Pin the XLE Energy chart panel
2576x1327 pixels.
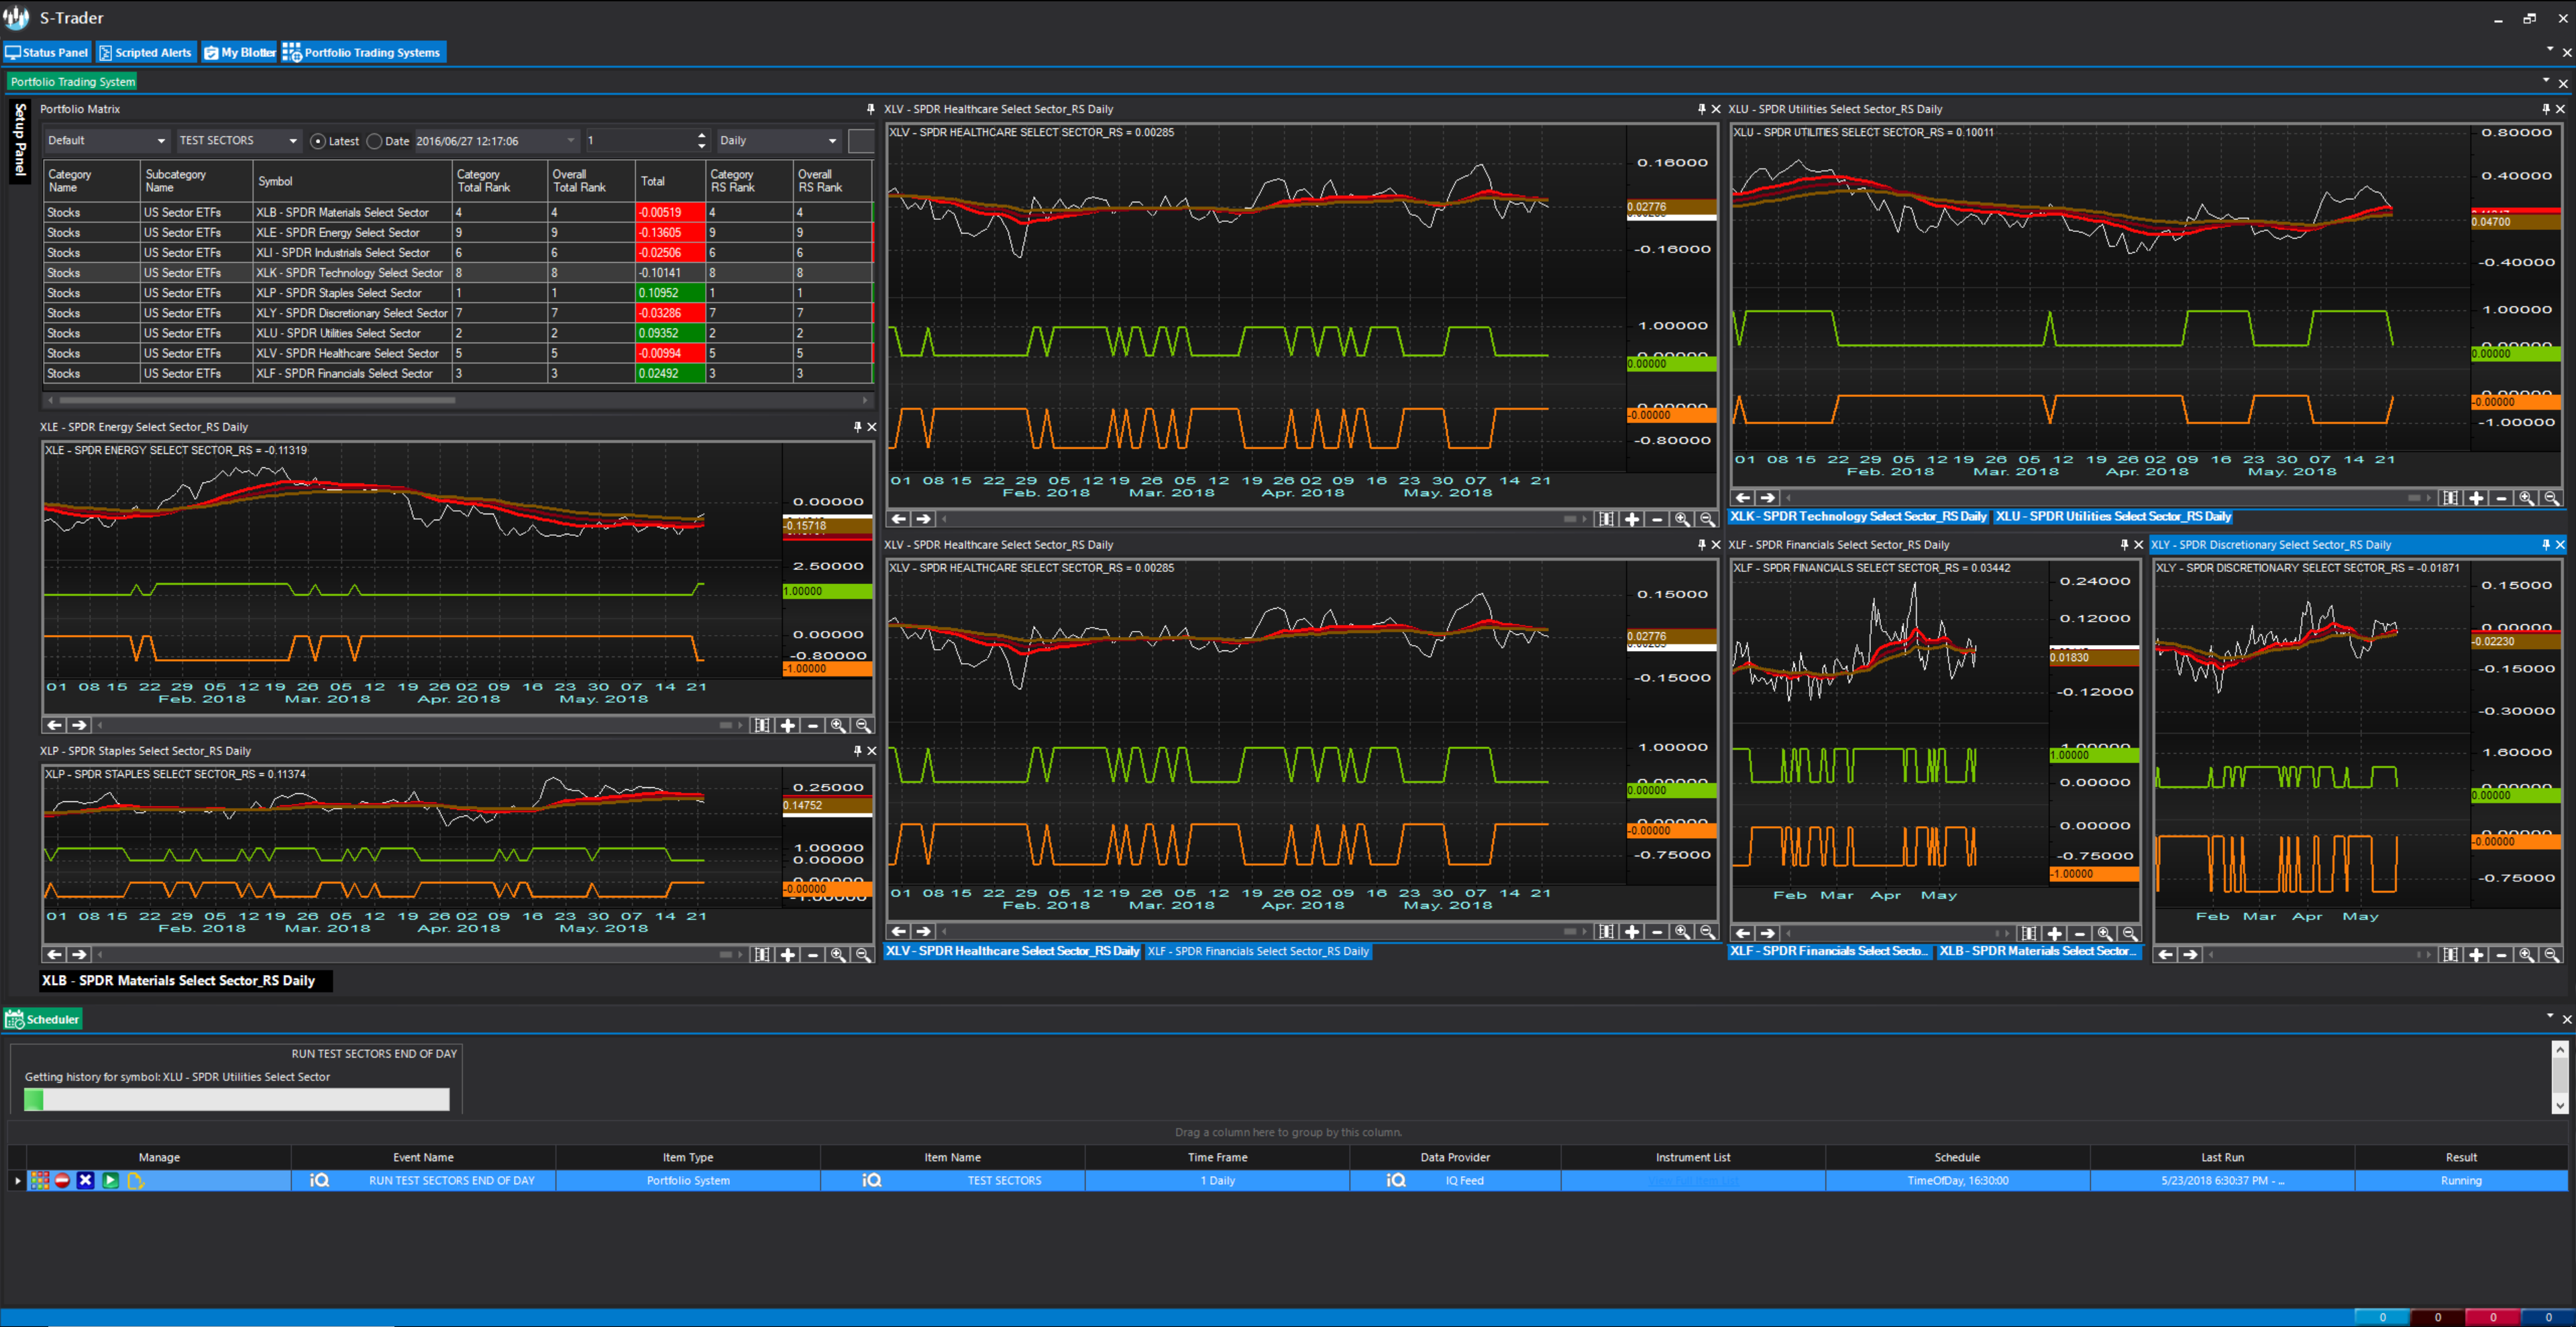[x=857, y=426]
